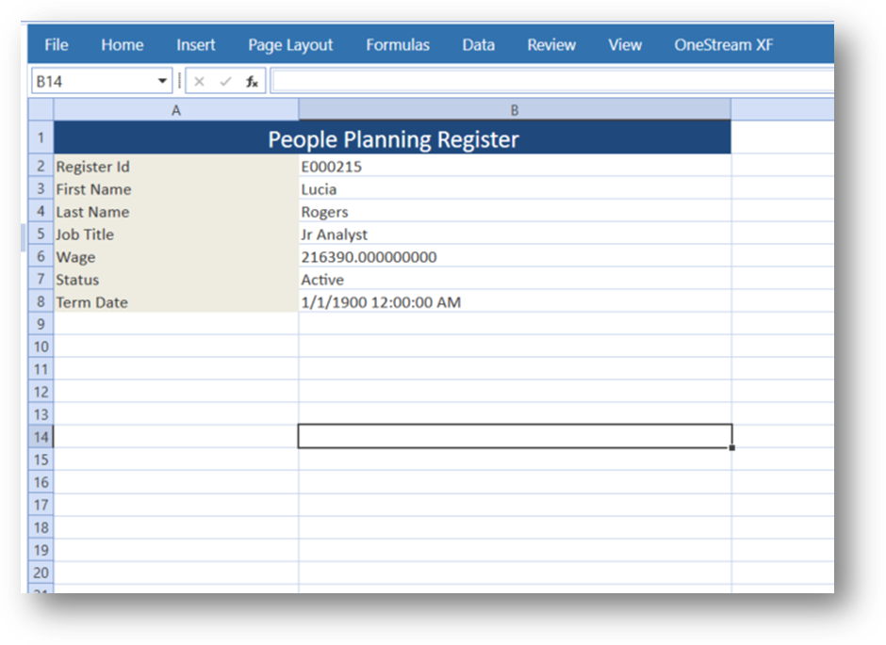Open the Review tab

551,45
